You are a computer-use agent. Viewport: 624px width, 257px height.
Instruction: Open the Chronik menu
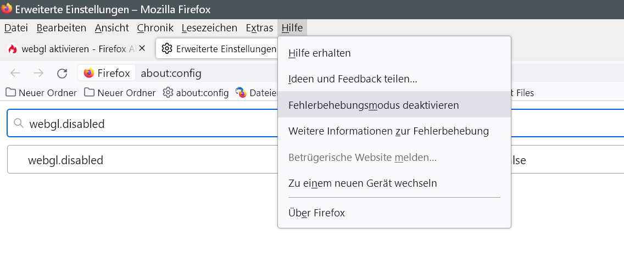coord(155,27)
